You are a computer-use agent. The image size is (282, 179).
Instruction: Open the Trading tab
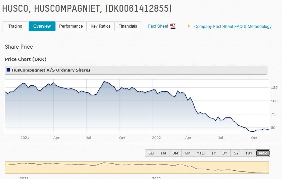pos(15,26)
